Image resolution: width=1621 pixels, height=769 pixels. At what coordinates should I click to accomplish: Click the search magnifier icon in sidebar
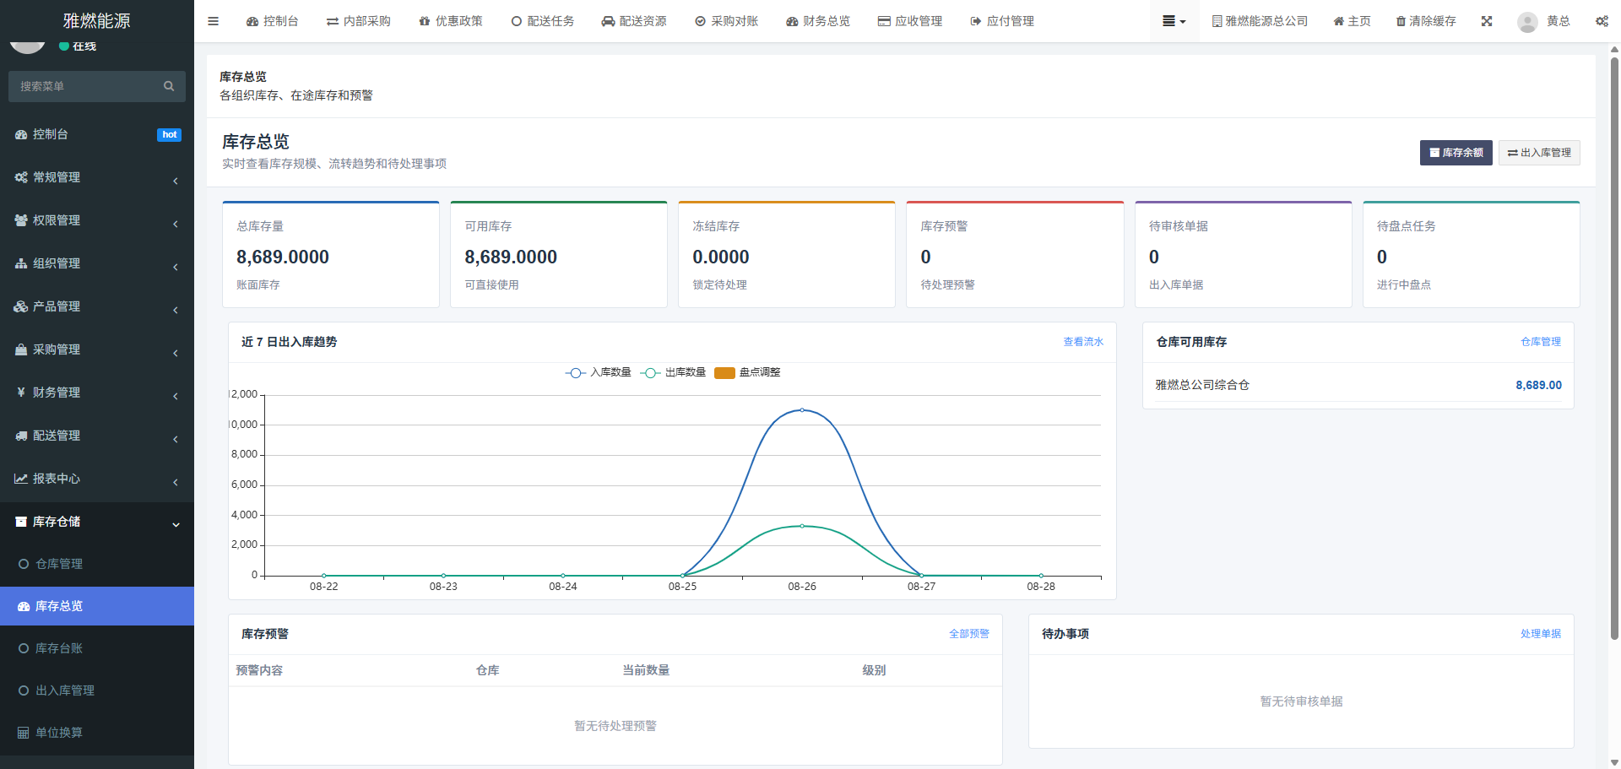[169, 86]
